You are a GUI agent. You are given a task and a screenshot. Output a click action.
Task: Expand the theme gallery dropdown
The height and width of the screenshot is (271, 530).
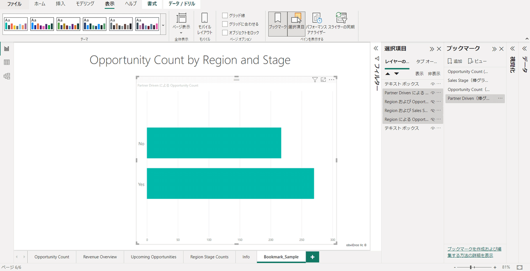tap(163, 25)
